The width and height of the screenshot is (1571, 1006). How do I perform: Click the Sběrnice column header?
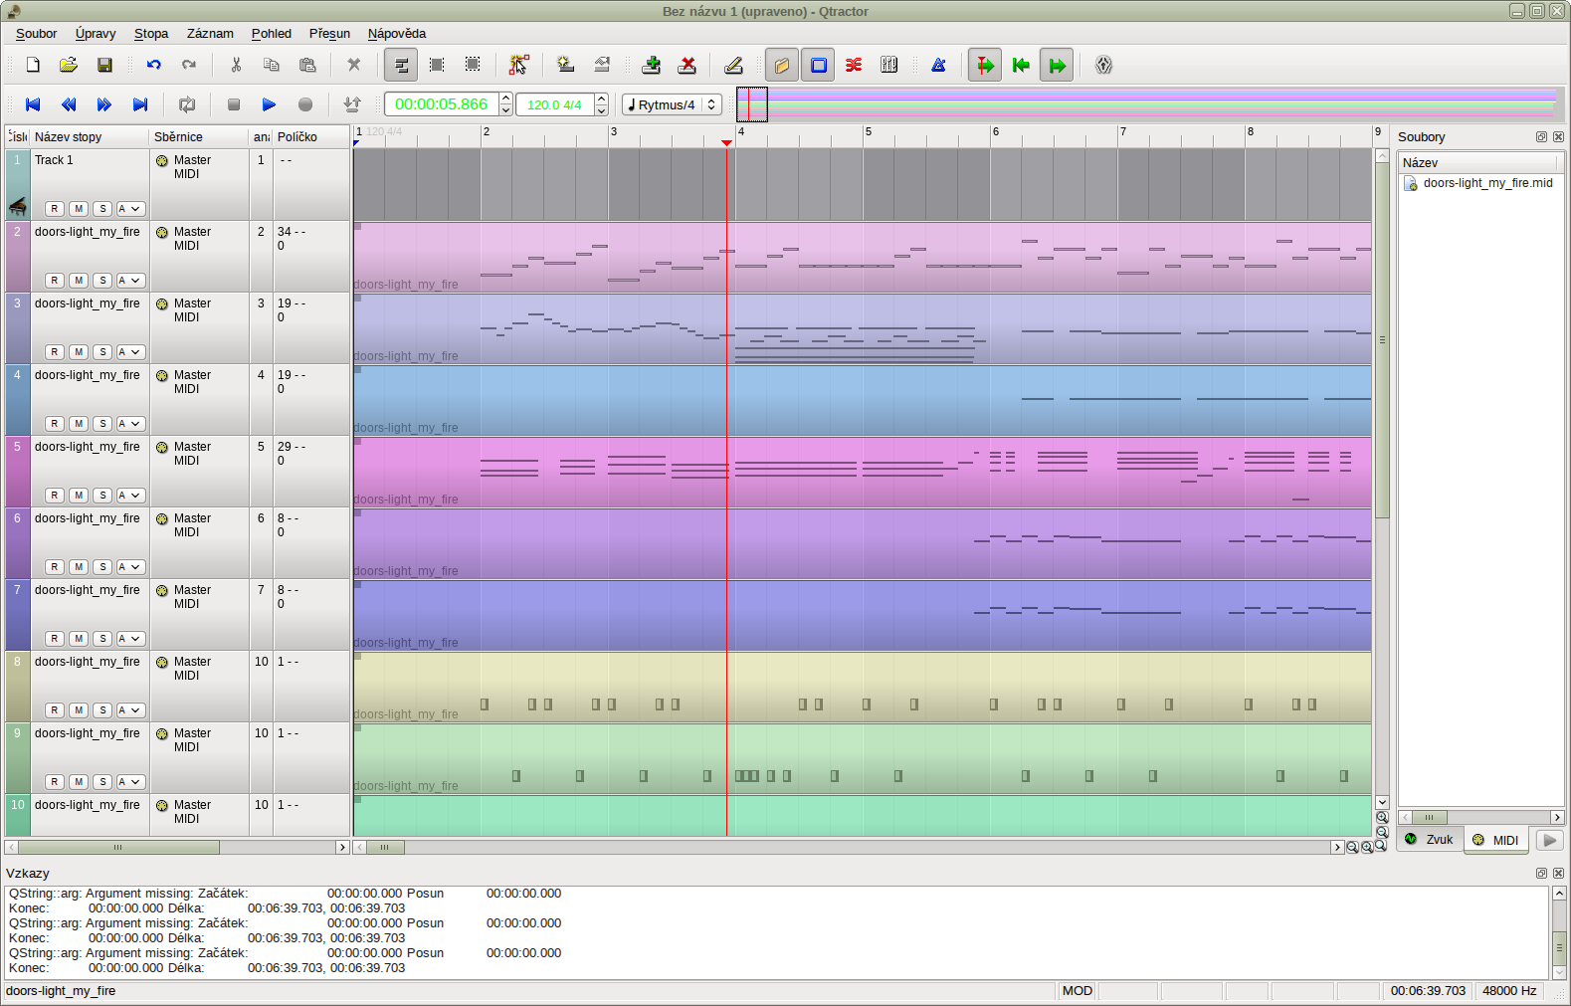coord(199,136)
